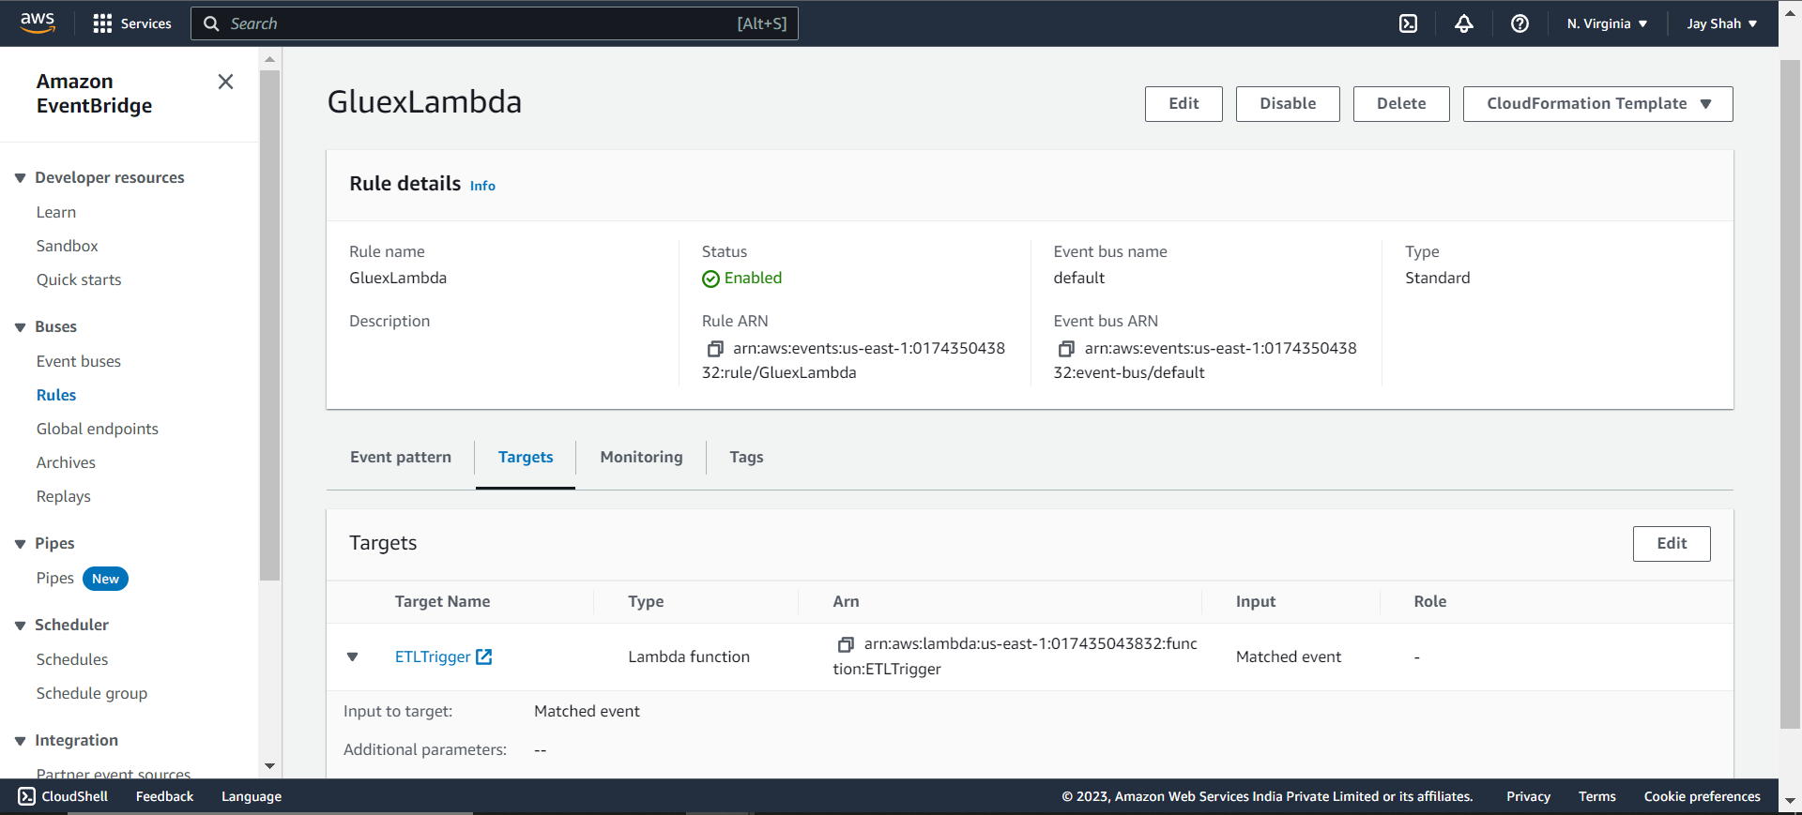The height and width of the screenshot is (815, 1802).
Task: Copy the ETLTrigger Lambda ARN
Action: click(x=846, y=644)
